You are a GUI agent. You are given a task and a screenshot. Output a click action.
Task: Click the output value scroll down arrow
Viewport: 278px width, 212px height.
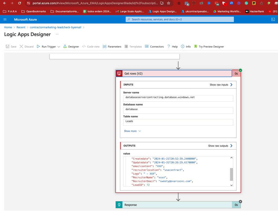231,185
